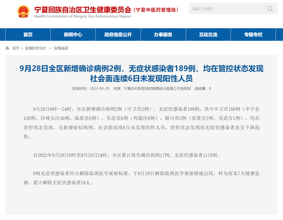This screenshot has width=283, height=220.
Task: Open the 疫情速递 breadcrumb link
Action: [x=61, y=48]
